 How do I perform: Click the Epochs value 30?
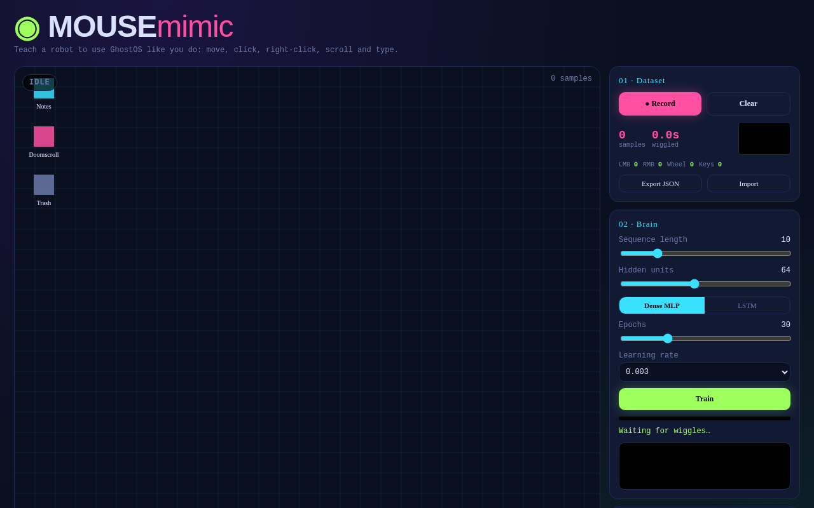tap(786, 325)
